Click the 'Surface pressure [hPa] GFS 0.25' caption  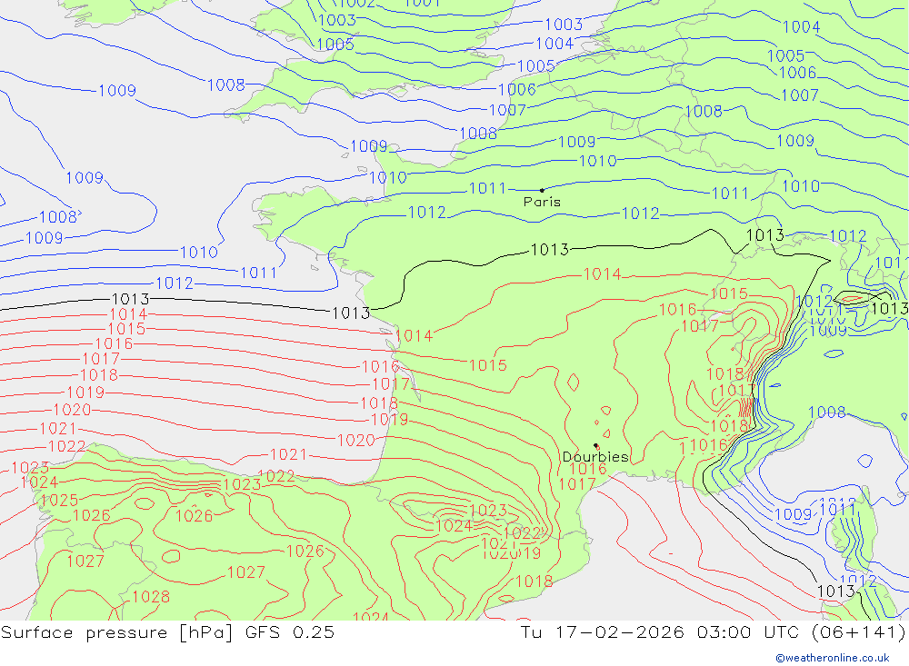point(167,631)
